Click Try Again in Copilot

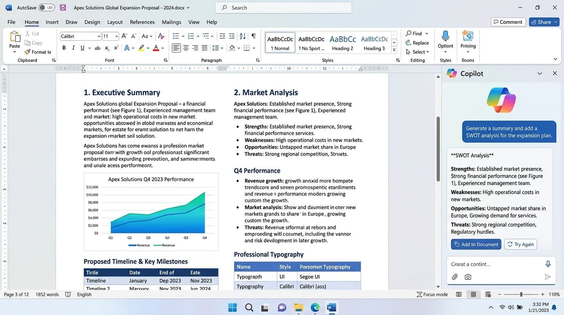pos(521,244)
